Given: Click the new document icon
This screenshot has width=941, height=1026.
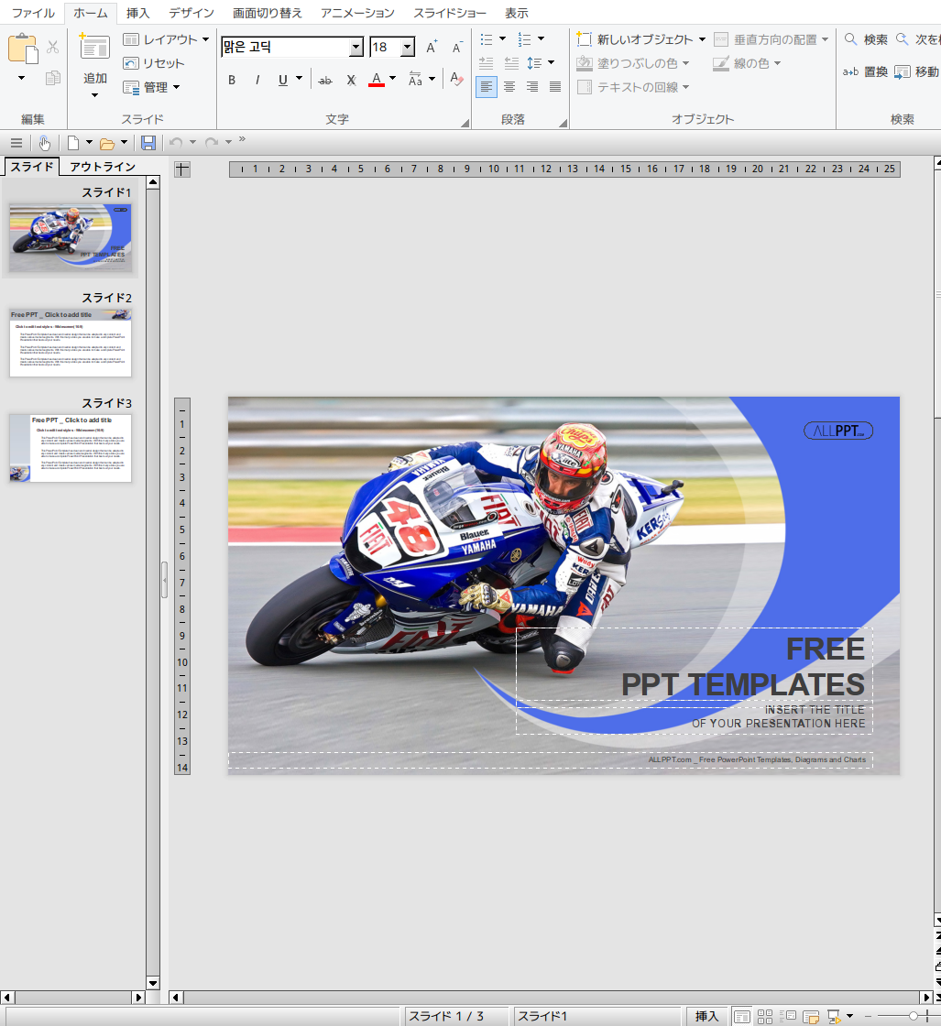Looking at the screenshot, I should 73,143.
